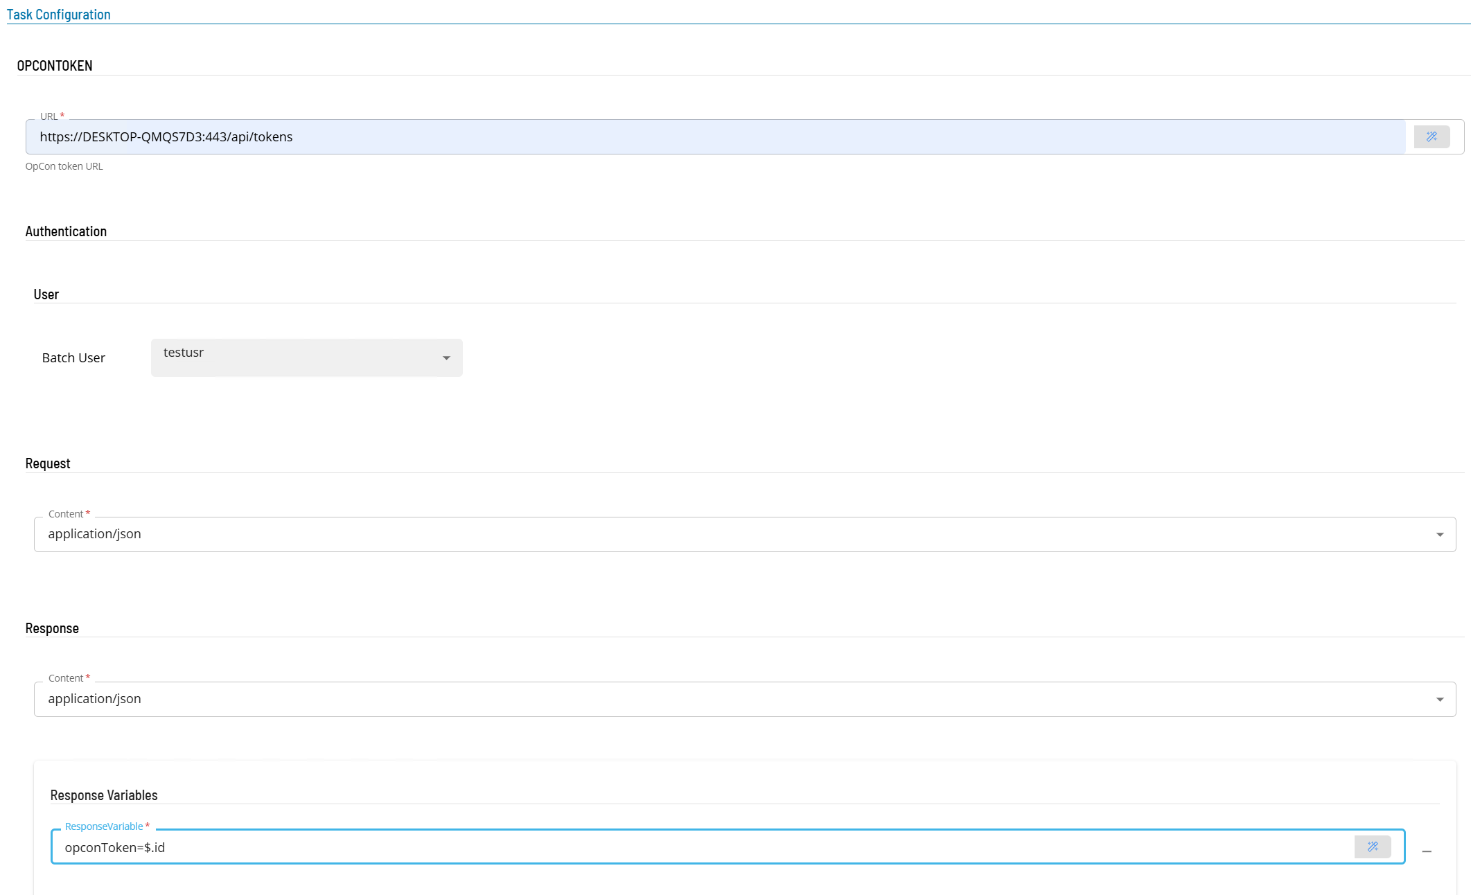Click the Task Configuration heading

coord(59,15)
